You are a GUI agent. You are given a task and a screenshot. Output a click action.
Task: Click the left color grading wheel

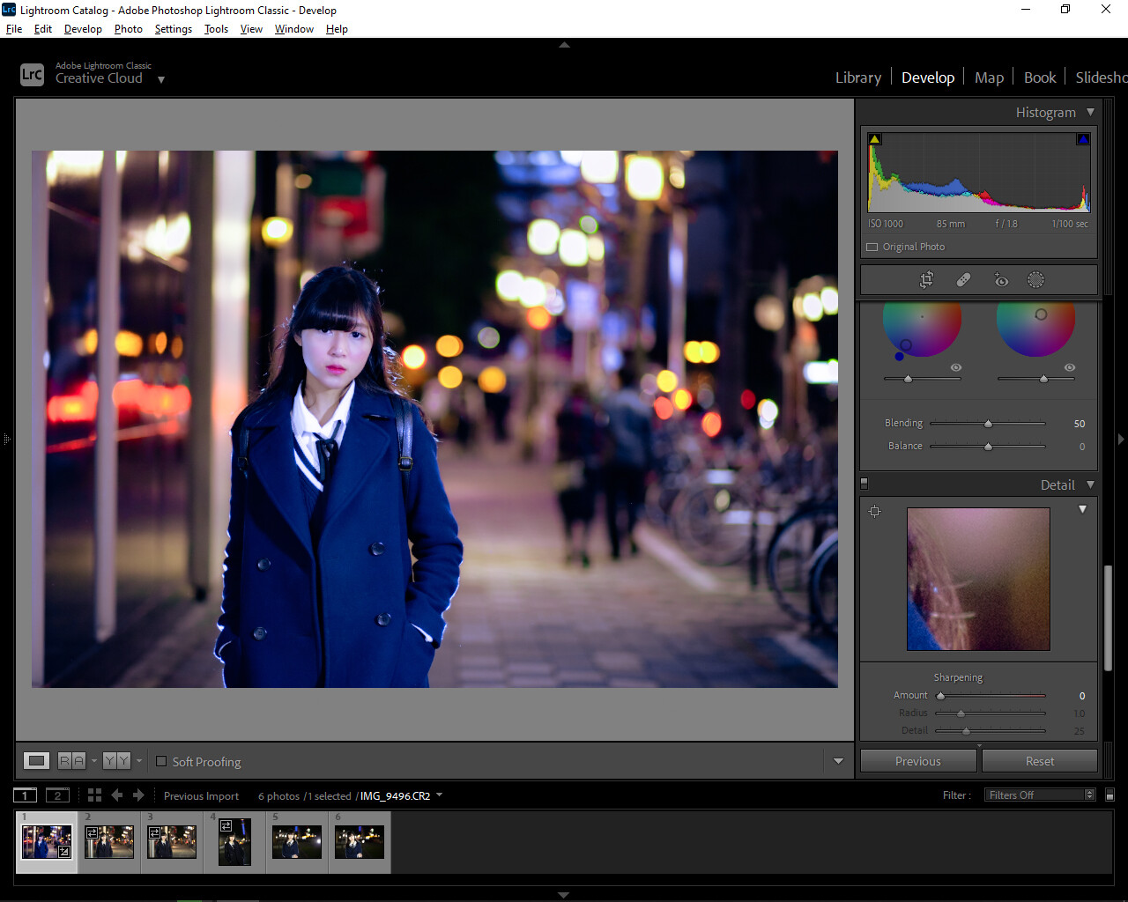tap(922, 329)
